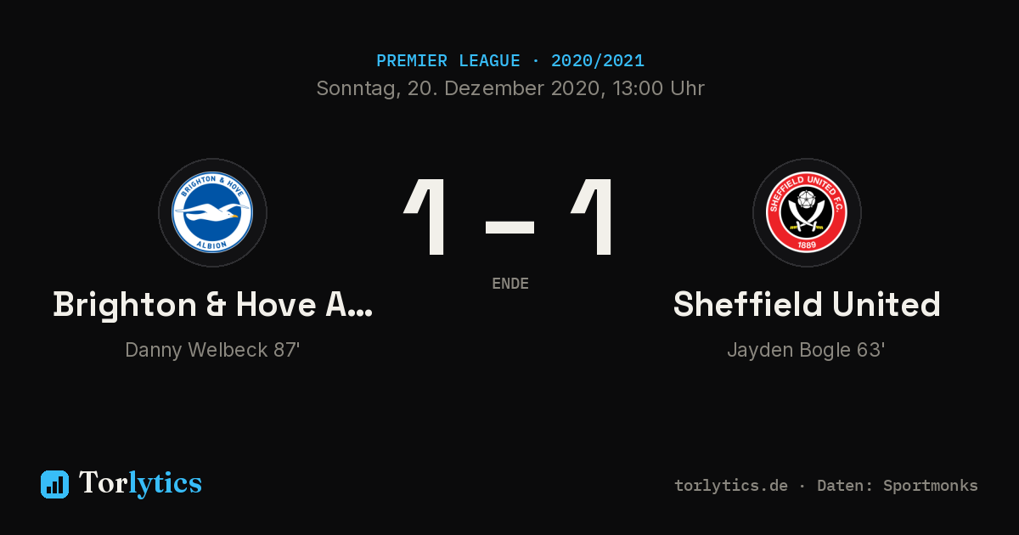
Task: Click scorer Danny Welbeck 87'
Action: (212, 350)
